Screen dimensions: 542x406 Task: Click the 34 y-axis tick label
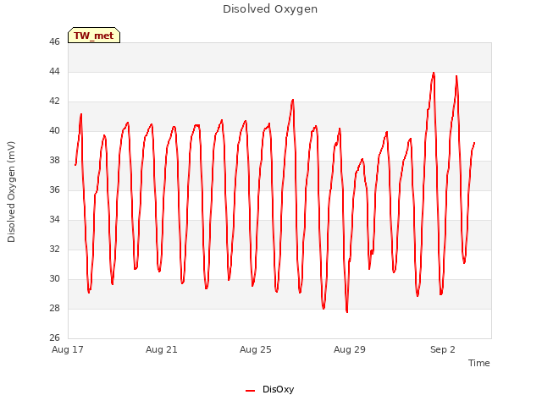(x=54, y=220)
